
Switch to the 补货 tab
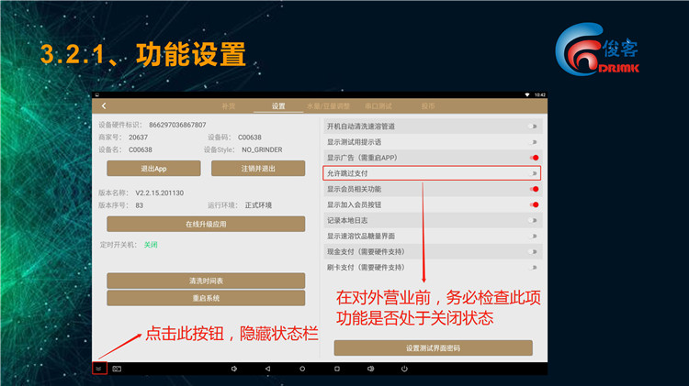229,106
